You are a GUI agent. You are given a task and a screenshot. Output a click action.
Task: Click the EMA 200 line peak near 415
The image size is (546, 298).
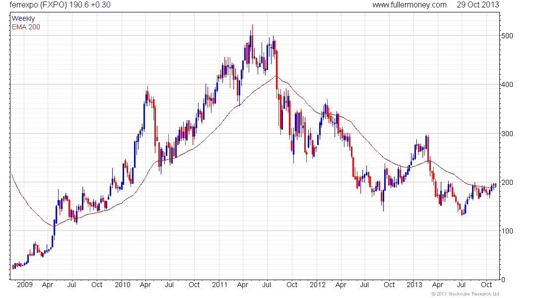point(276,76)
